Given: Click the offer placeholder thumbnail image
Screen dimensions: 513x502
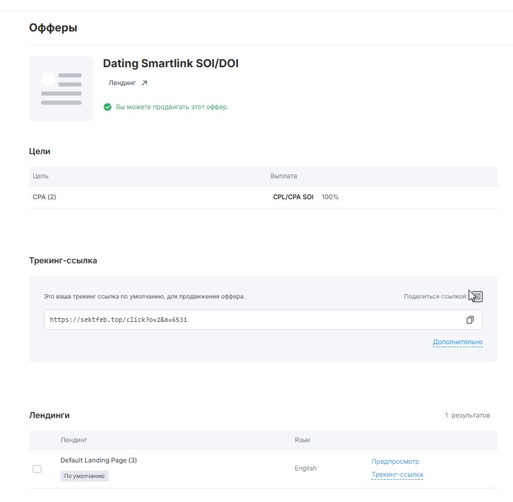Looking at the screenshot, I should pyautogui.click(x=61, y=89).
